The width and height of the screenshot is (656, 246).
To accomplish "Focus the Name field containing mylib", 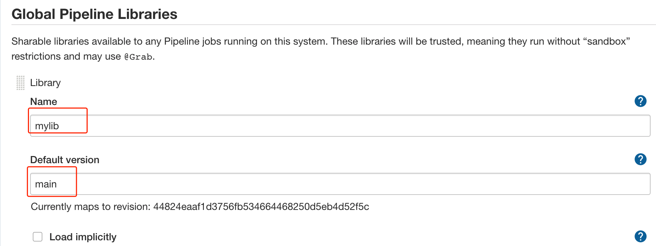I will click(340, 126).
